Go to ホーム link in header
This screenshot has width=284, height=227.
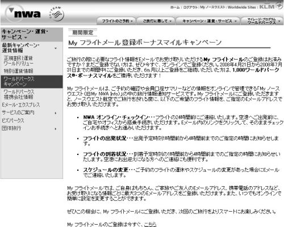click(175, 7)
